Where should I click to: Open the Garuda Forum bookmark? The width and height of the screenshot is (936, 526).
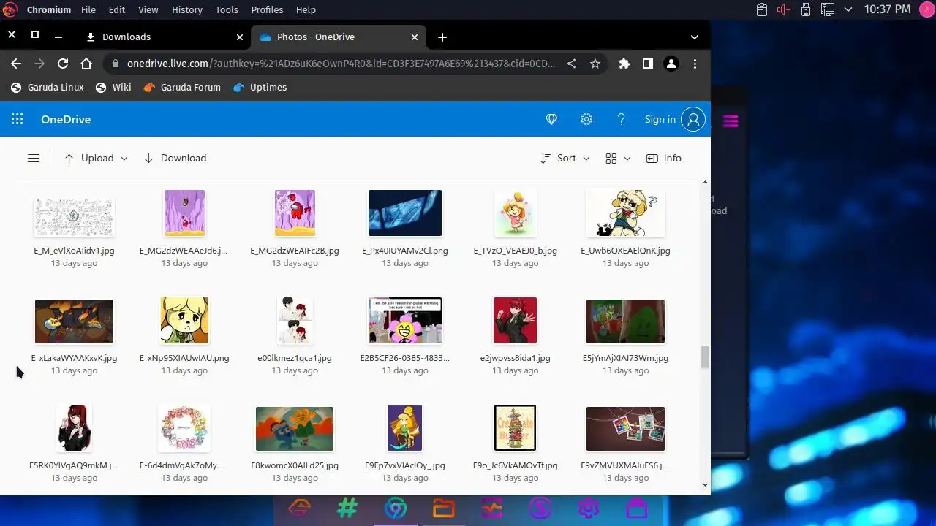tap(182, 87)
